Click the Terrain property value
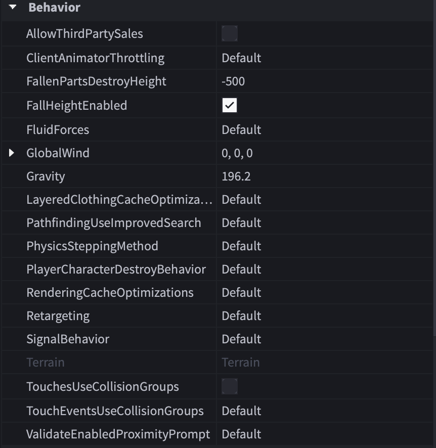 (240, 363)
